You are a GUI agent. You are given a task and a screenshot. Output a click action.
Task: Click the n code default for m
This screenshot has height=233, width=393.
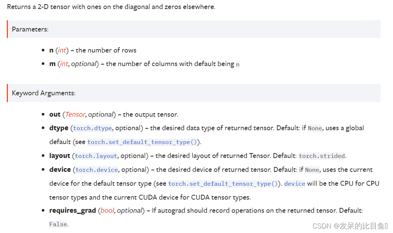238,64
